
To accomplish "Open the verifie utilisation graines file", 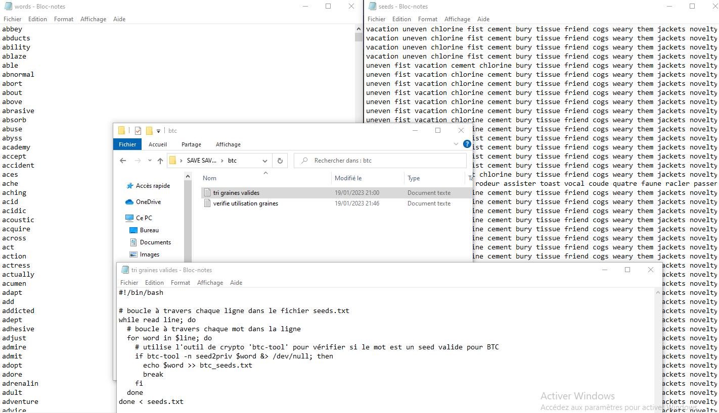I will coord(245,203).
